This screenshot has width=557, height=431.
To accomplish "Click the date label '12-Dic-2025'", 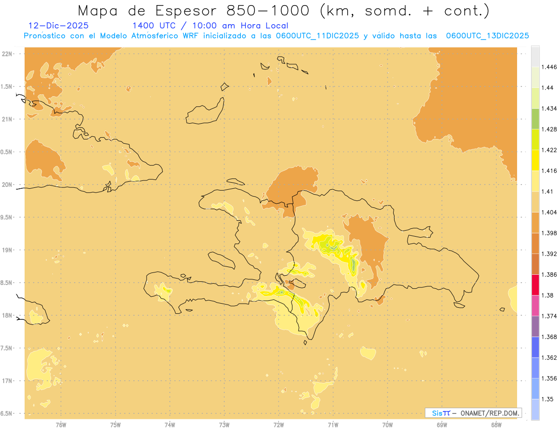I will click(x=58, y=26).
